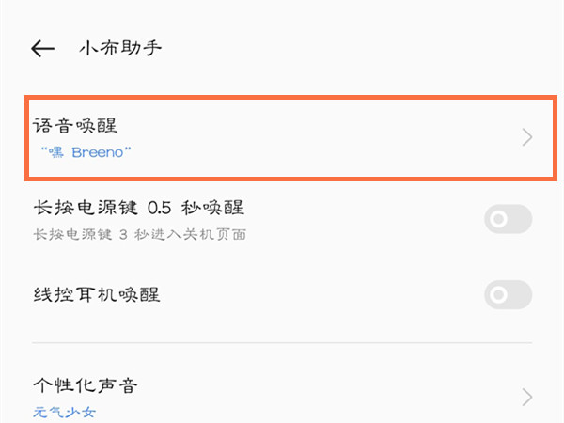Screen dimensions: 564x423
Task: Click the header bar right of the title
Action: click(x=376, y=48)
